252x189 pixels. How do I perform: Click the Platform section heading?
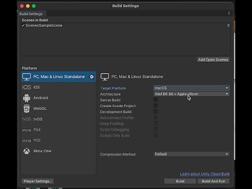pyautogui.click(x=29, y=68)
